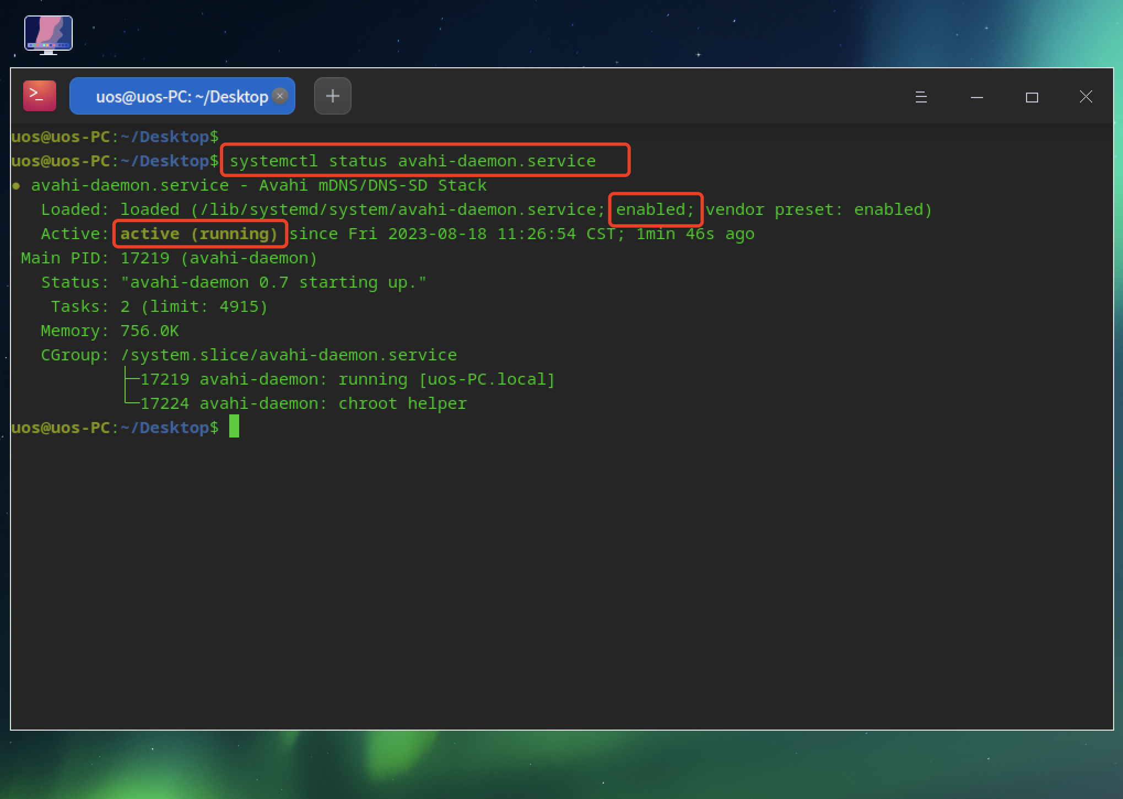Click the vendor preset enabled text
This screenshot has height=799, width=1123.
tap(818, 209)
